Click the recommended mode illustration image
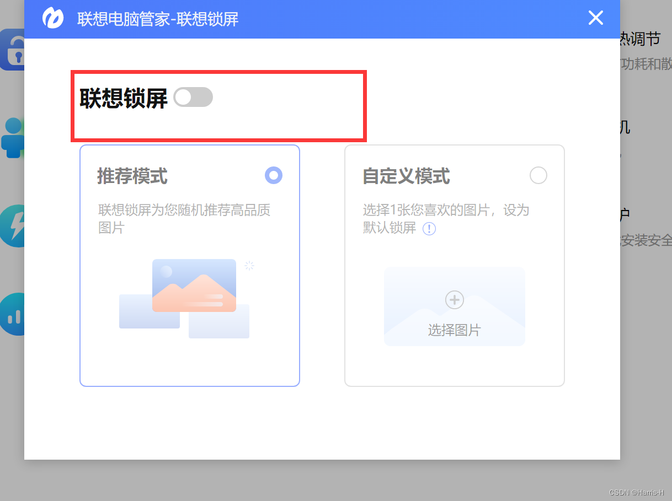The width and height of the screenshot is (672, 501). tap(186, 298)
